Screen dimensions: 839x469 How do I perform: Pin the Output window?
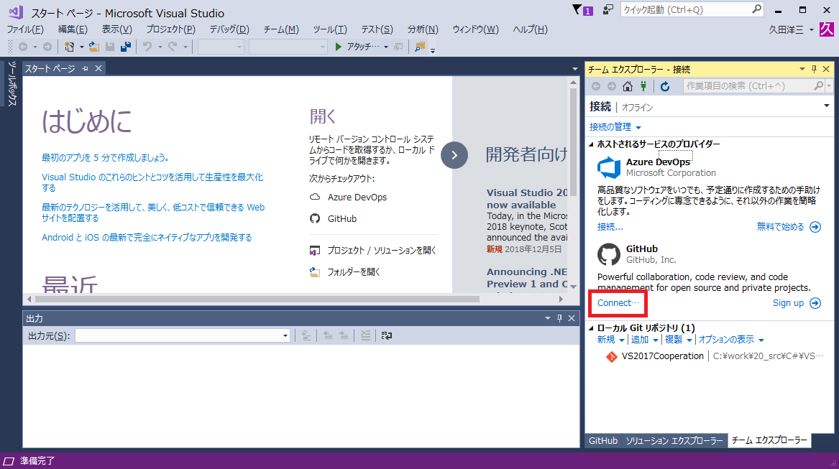pyautogui.click(x=558, y=317)
